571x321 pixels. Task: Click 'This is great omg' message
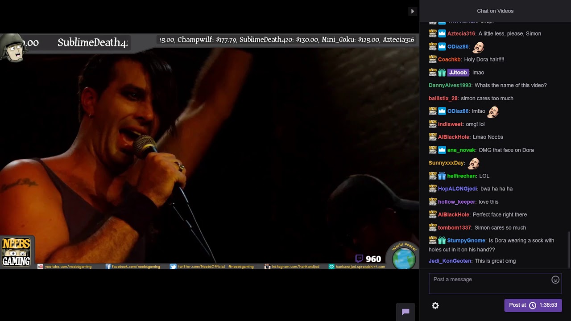[x=495, y=261]
